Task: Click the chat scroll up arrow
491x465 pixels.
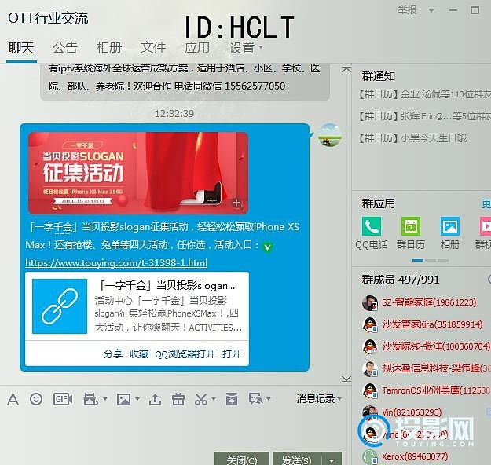Action: click(346, 69)
